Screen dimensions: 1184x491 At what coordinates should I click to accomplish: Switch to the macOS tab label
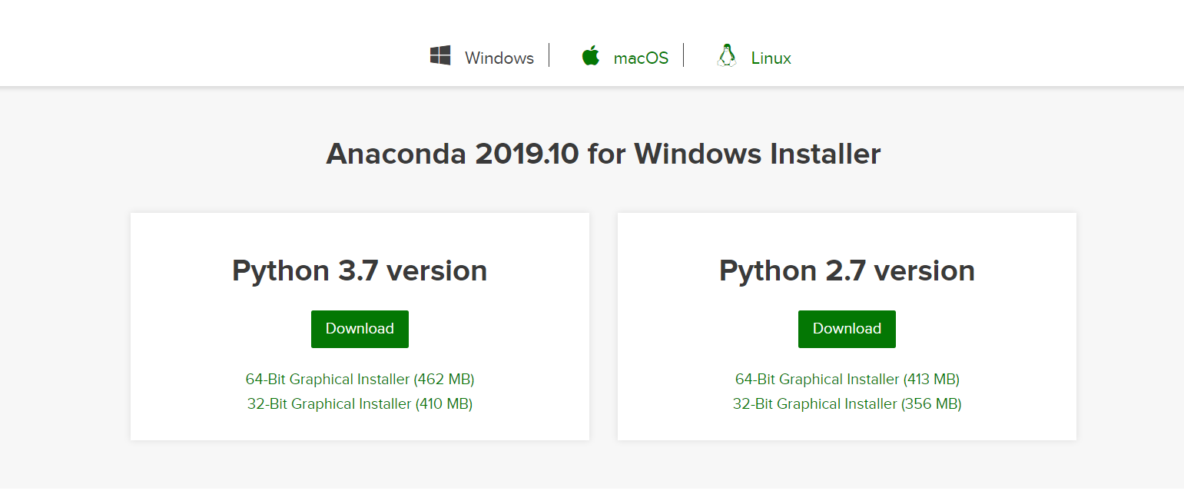click(641, 58)
